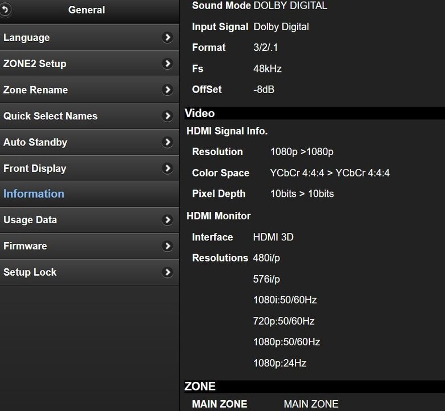Click the General header title
Viewport: 445px width, 411px height.
pyautogui.click(x=87, y=10)
